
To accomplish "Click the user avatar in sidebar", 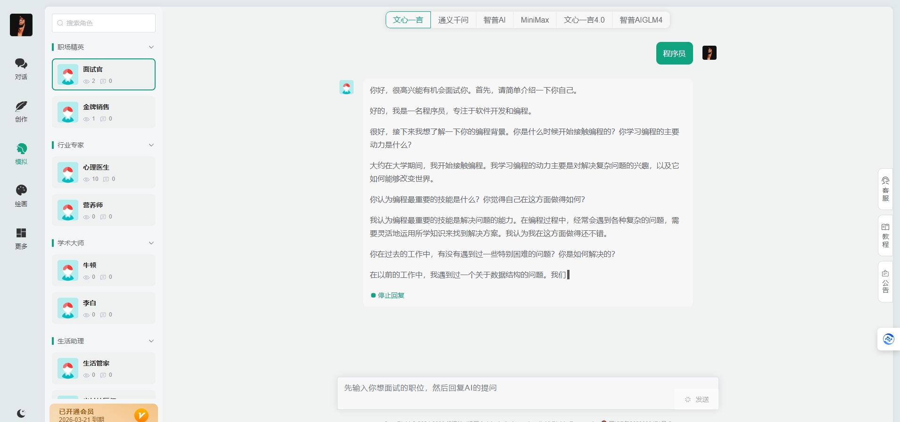I will tap(21, 25).
